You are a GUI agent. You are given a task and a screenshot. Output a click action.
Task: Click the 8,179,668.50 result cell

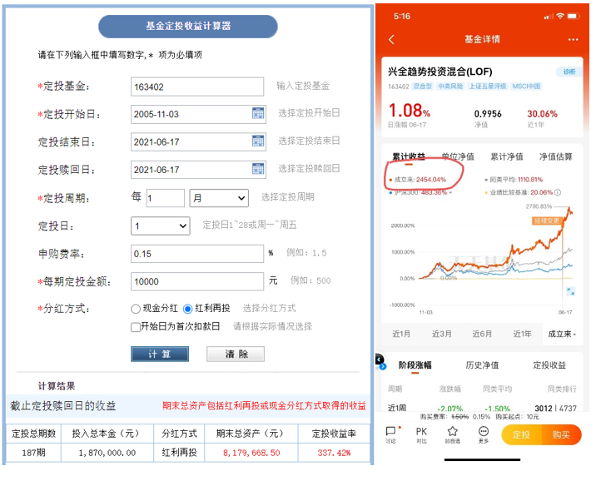251,453
